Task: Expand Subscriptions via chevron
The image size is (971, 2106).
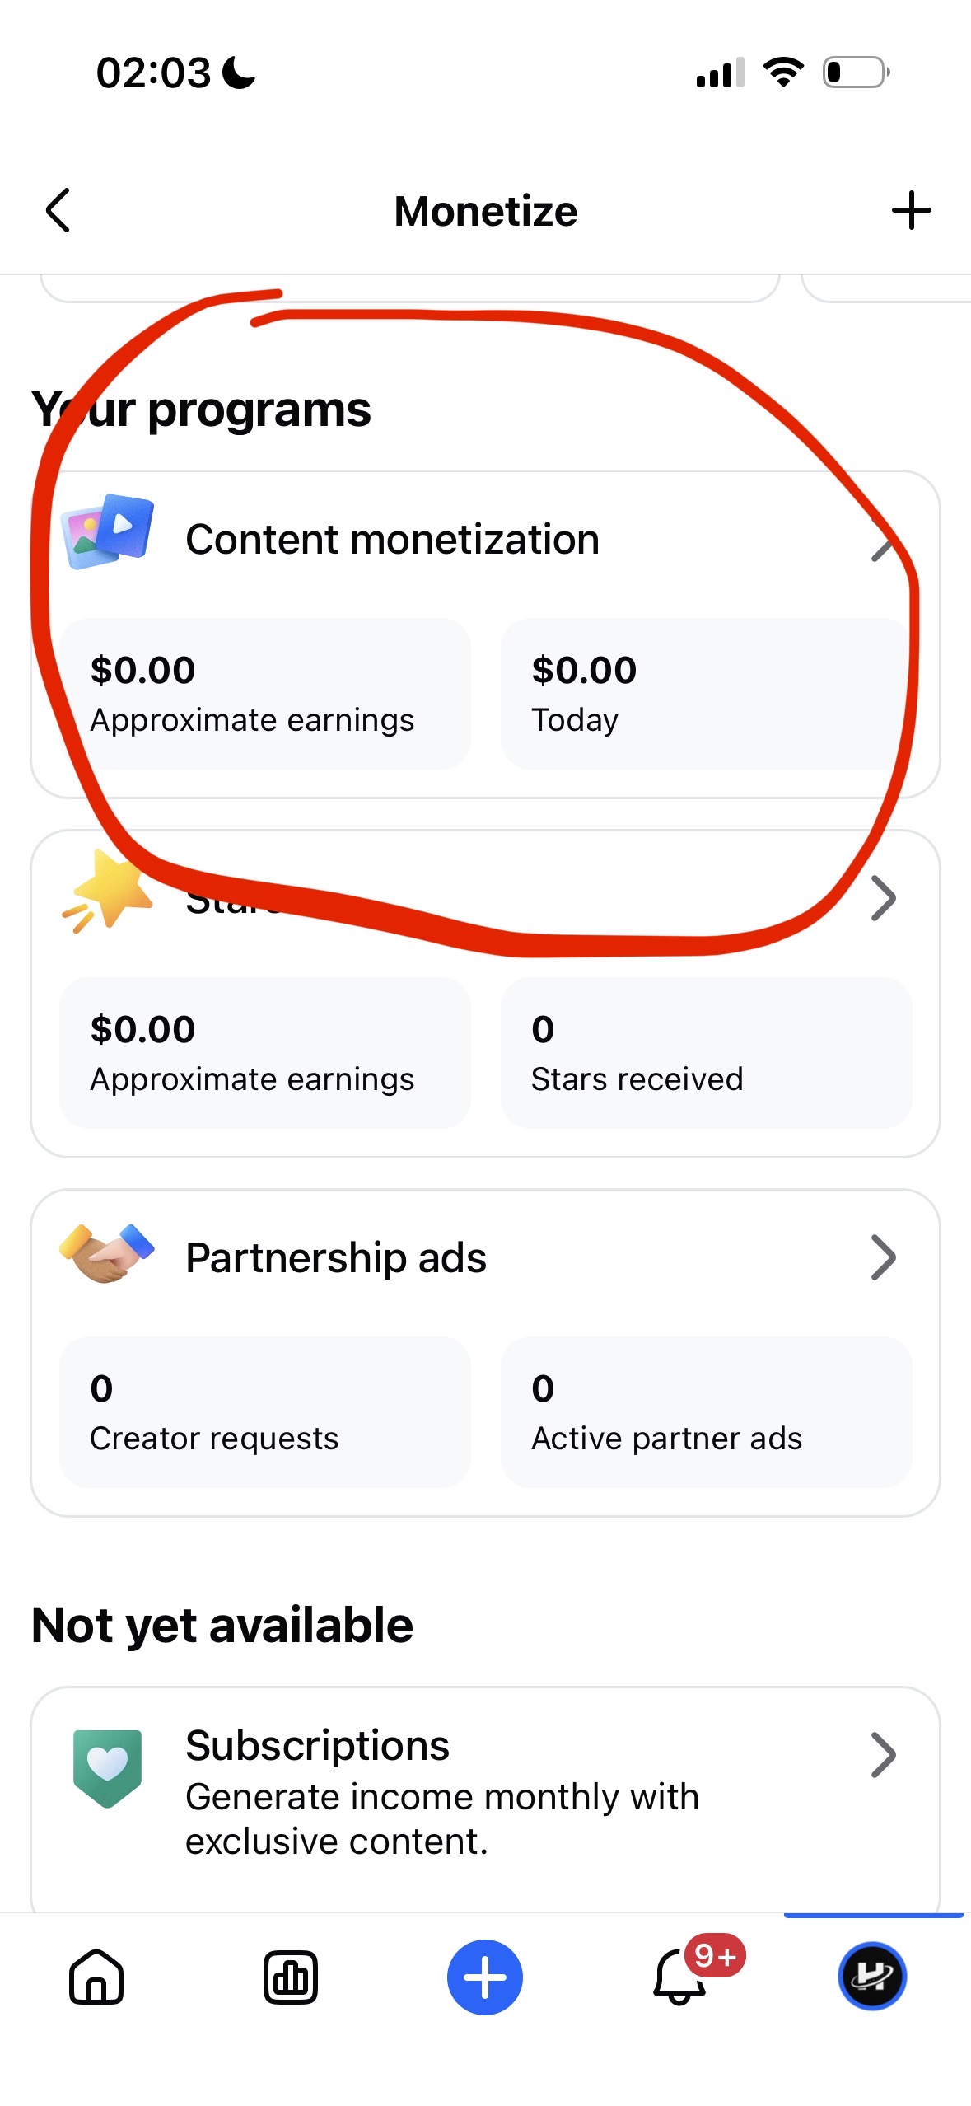Action: 883,1755
